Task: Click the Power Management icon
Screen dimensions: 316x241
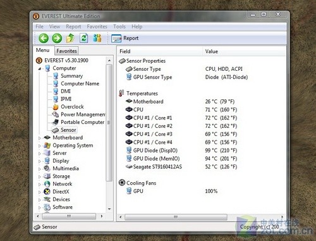Action: 56,114
